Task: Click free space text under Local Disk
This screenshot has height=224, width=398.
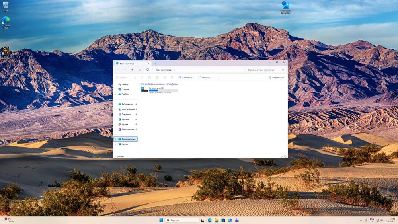Action: point(160,93)
